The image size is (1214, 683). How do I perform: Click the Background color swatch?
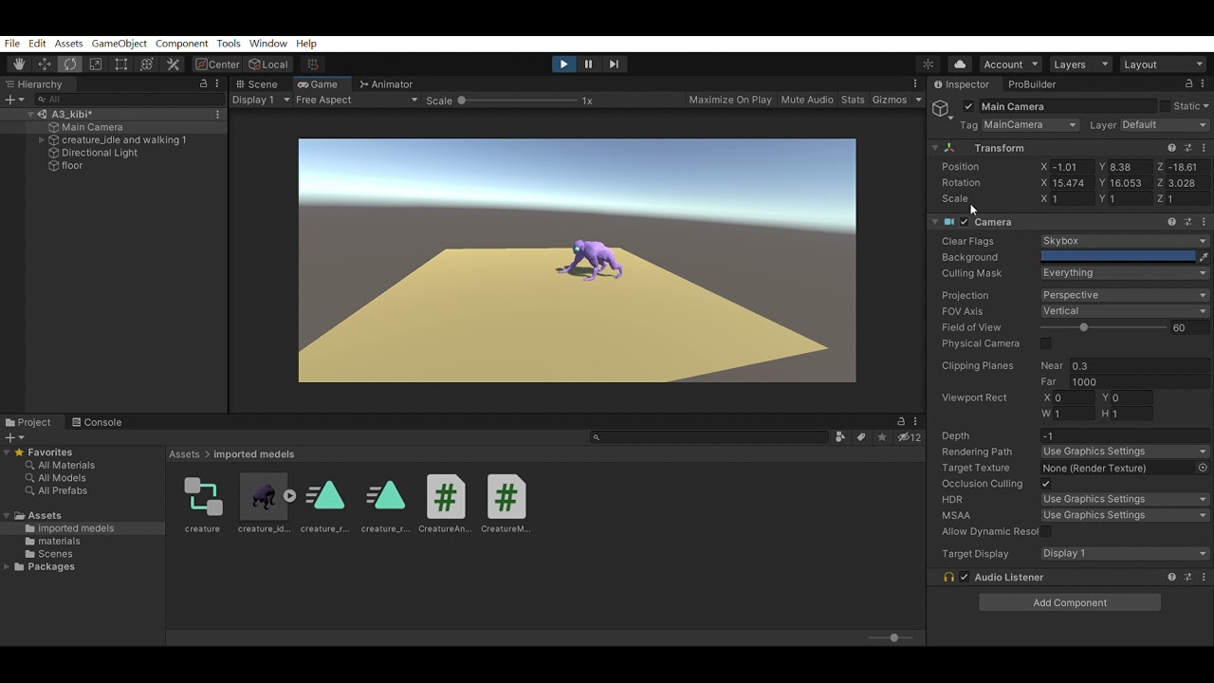(x=1118, y=257)
